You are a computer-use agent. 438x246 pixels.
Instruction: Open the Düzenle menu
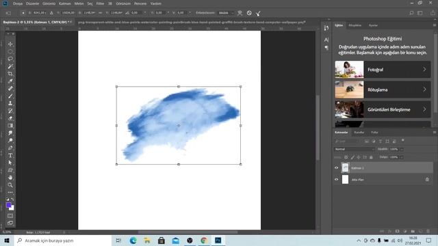click(32, 3)
